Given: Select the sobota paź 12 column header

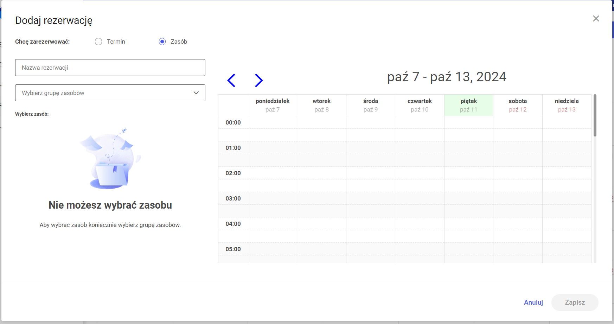Looking at the screenshot, I should pyautogui.click(x=518, y=105).
